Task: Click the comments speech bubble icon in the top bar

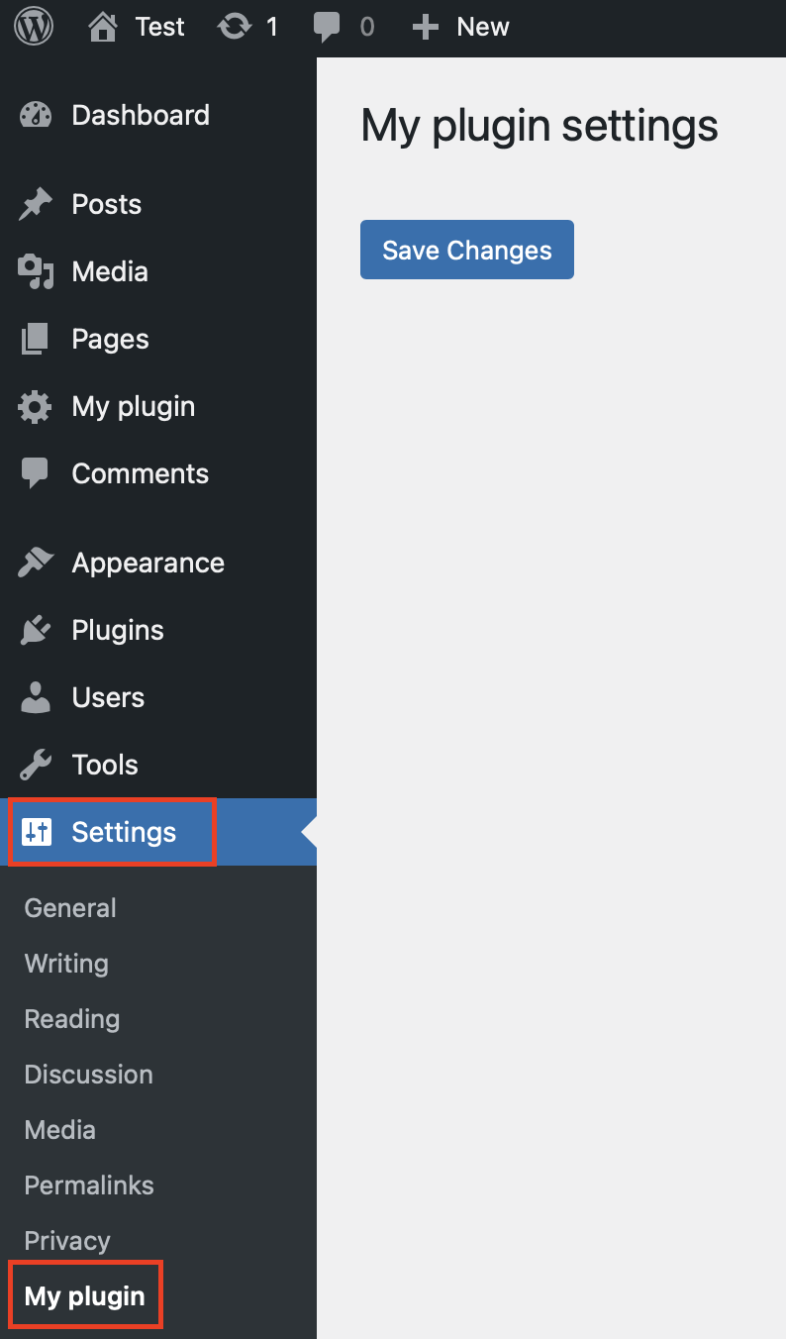Action: (327, 27)
